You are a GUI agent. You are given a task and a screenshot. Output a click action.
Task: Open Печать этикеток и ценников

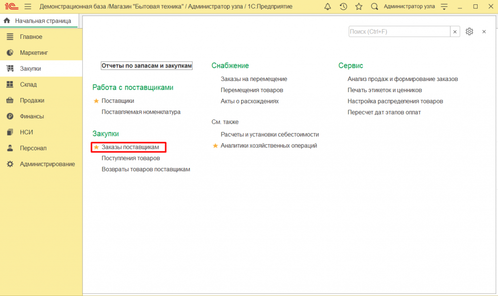(x=384, y=90)
